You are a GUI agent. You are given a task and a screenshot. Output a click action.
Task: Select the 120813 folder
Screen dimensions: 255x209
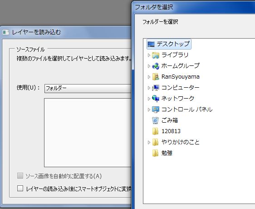171,131
